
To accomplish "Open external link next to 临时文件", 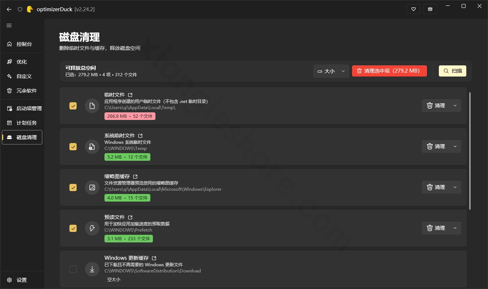I will click(130, 95).
